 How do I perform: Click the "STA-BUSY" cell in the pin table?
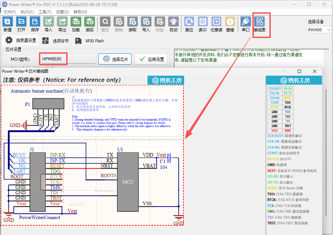[275, 88]
